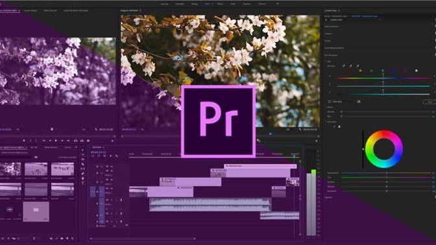This screenshot has width=436, height=245.
Task: Select the adjustment layer clip on timeline
Action: [260, 166]
